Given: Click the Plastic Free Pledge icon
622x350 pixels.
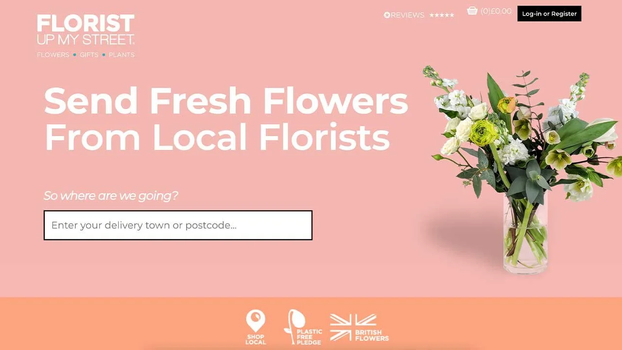Looking at the screenshot, I should coord(303,327).
